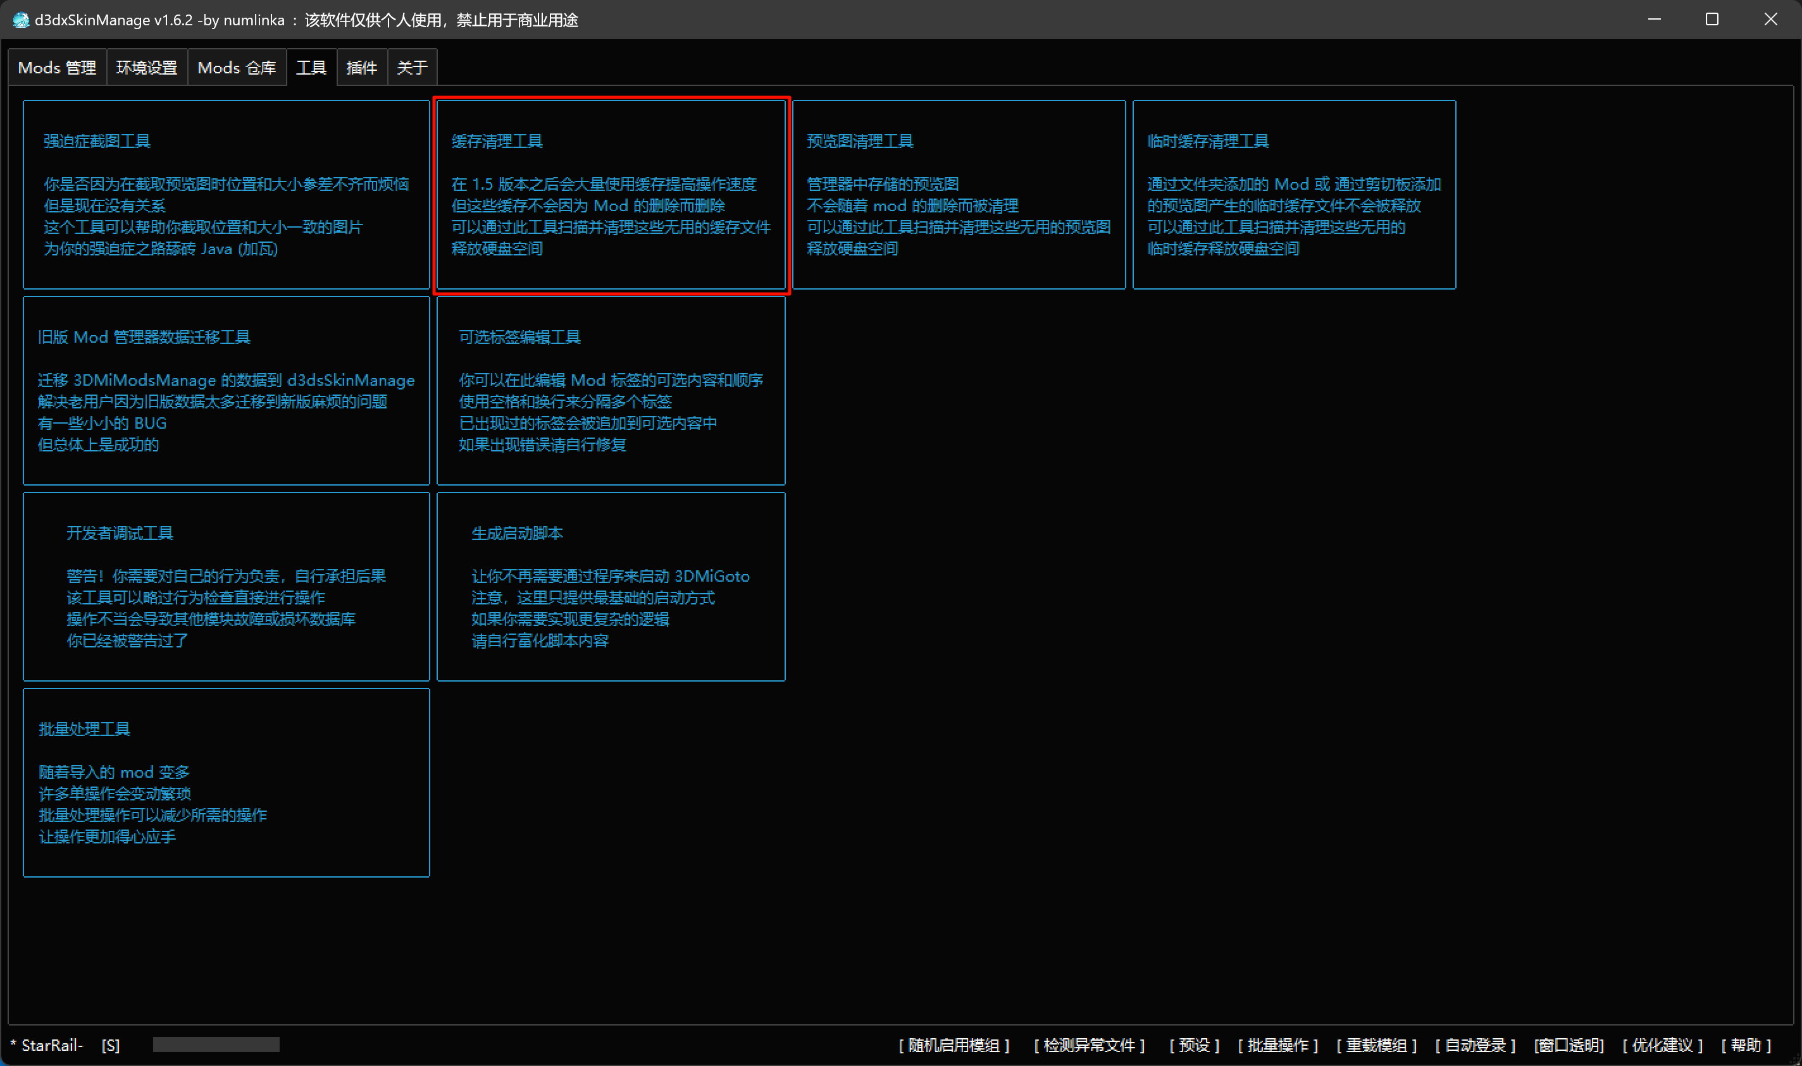Show the 关于 tab
Image resolution: width=1802 pixels, height=1066 pixels.
click(412, 68)
